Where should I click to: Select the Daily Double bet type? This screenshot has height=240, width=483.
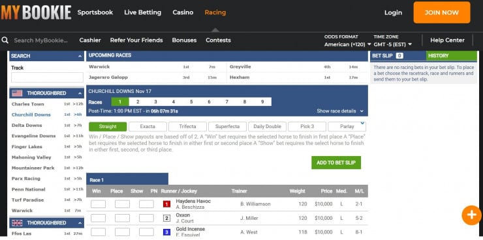click(x=267, y=126)
